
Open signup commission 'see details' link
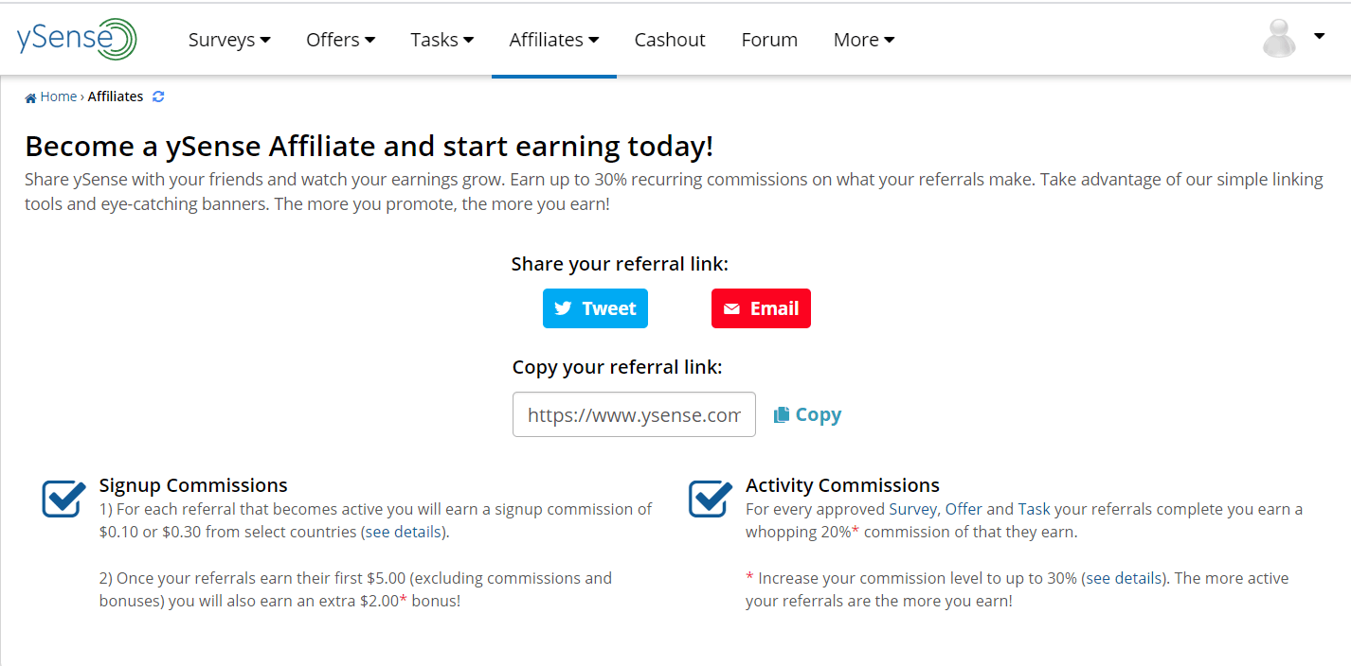404,532
